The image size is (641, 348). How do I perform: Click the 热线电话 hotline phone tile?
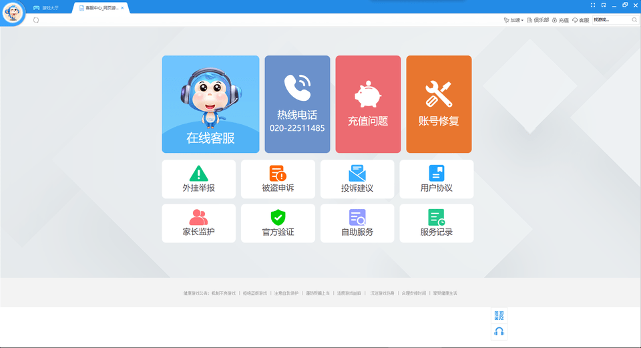[x=297, y=104]
